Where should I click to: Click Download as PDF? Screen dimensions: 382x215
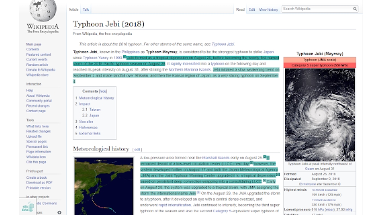(x=39, y=183)
